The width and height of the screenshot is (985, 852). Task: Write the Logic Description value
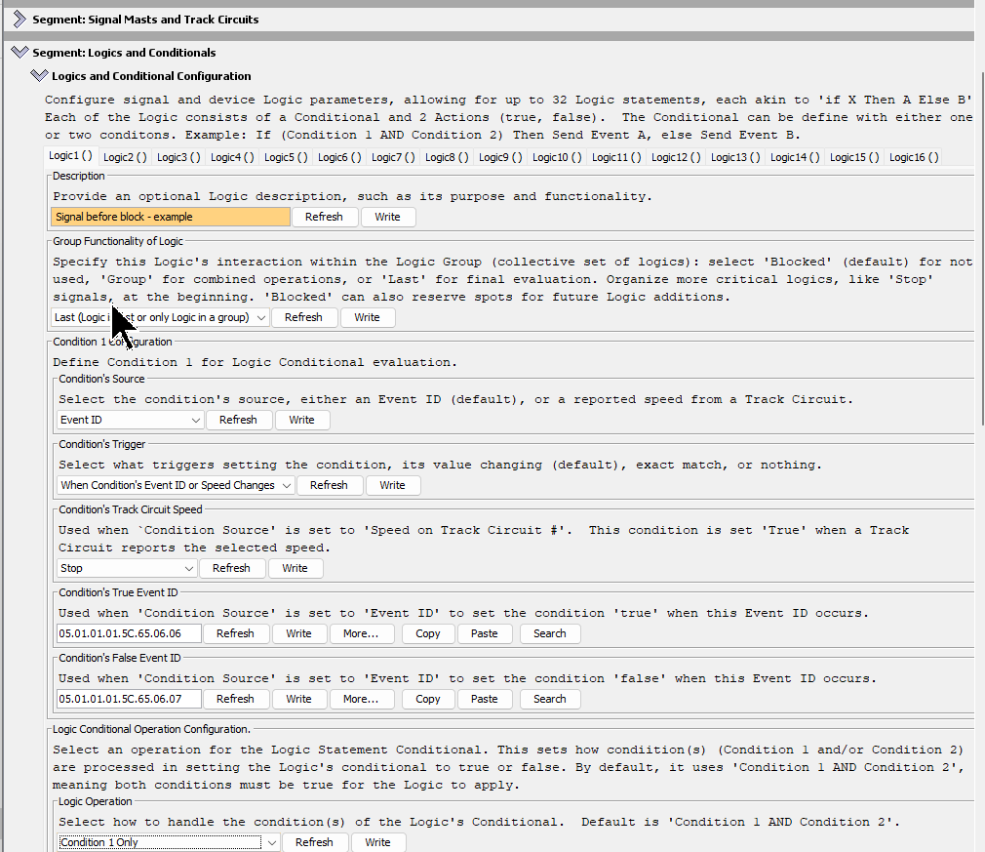coord(387,217)
